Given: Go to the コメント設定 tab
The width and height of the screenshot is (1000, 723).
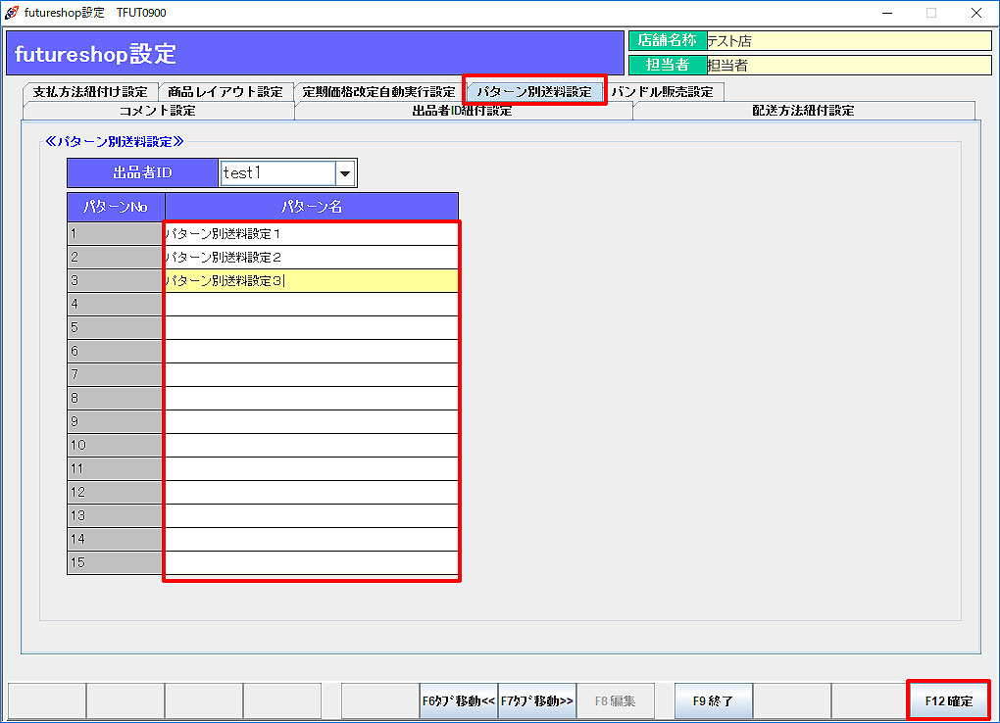Looking at the screenshot, I should 157,111.
